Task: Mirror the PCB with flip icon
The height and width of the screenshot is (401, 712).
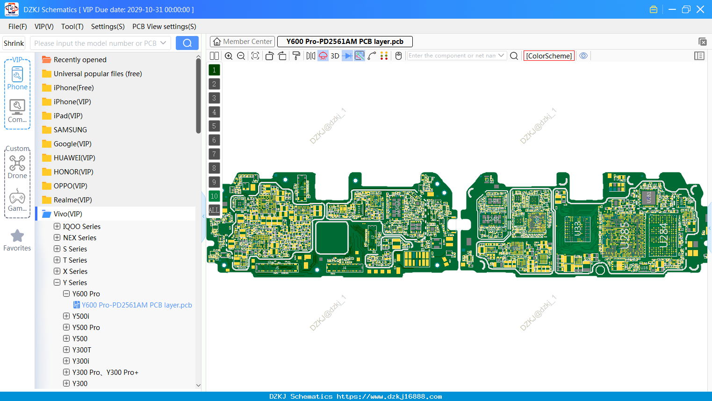Action: pyautogui.click(x=311, y=56)
